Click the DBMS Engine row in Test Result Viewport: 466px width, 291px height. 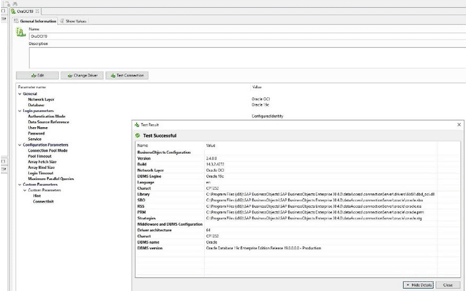pyautogui.click(x=297, y=176)
